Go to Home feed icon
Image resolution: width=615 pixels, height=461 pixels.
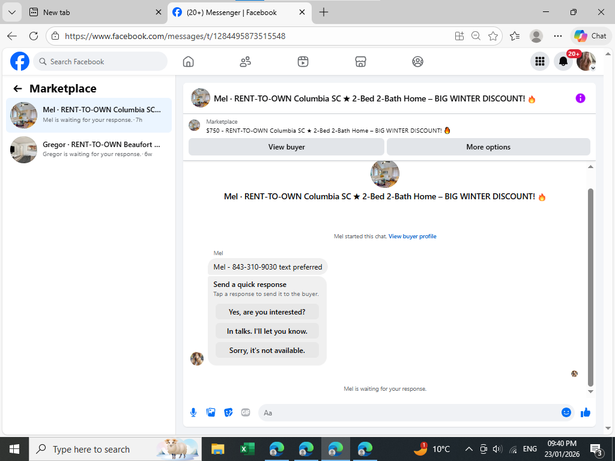click(x=188, y=62)
